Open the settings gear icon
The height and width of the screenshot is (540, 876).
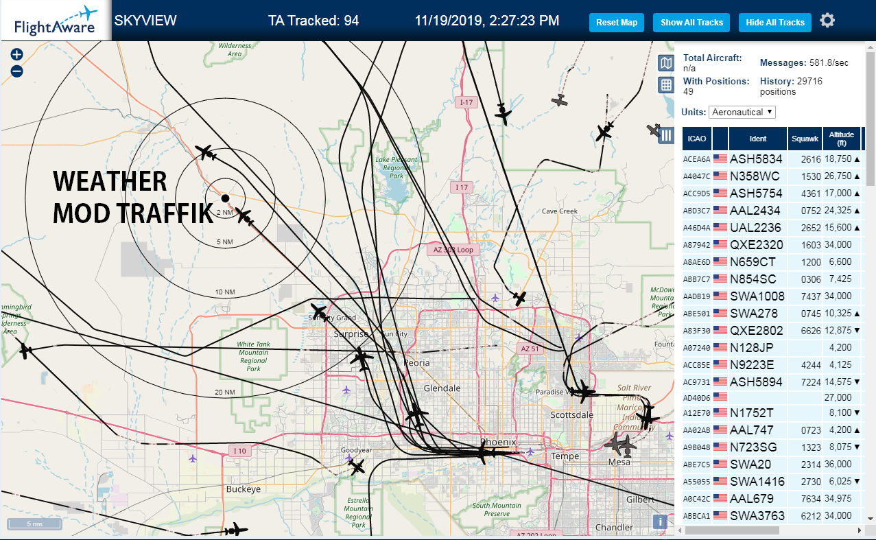(x=827, y=21)
